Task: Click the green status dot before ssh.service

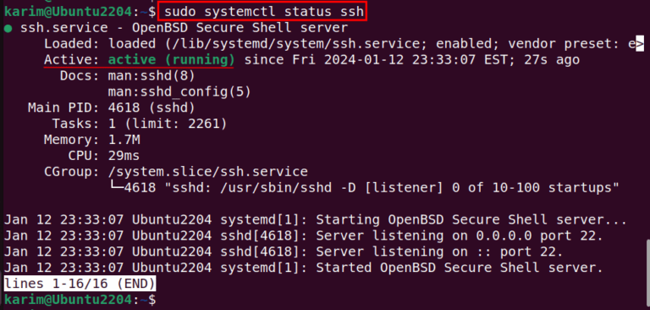Action: pyautogui.click(x=8, y=29)
